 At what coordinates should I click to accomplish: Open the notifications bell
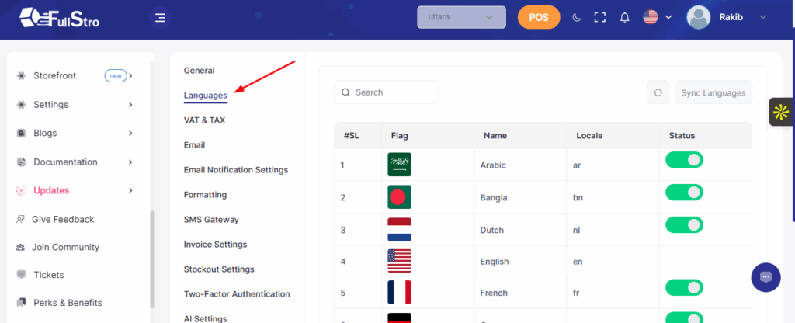(624, 17)
